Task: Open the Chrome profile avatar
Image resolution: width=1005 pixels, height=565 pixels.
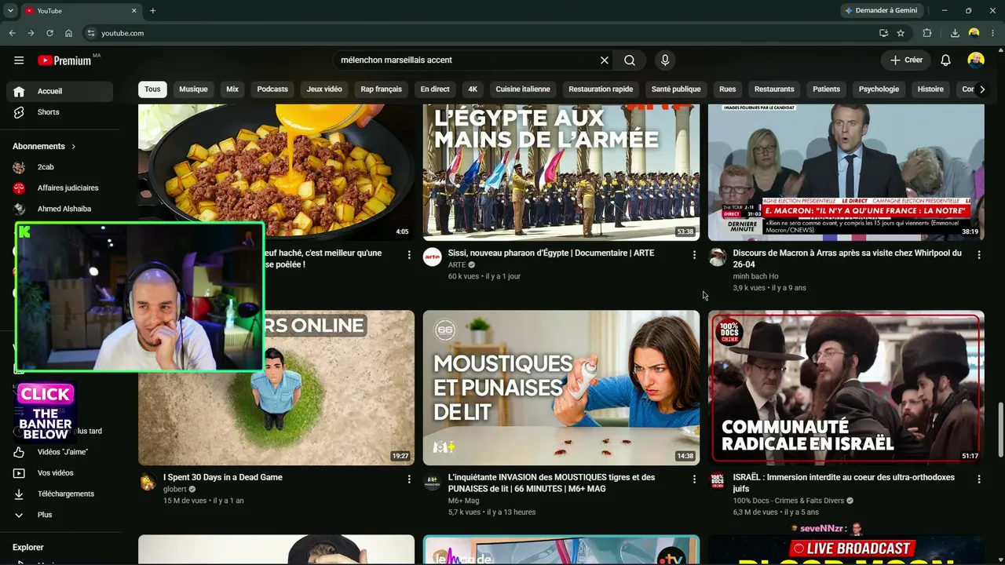Action: point(974,33)
